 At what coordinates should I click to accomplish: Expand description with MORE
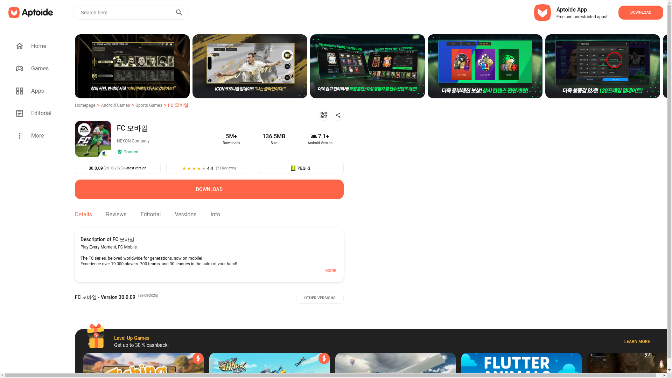(x=331, y=271)
